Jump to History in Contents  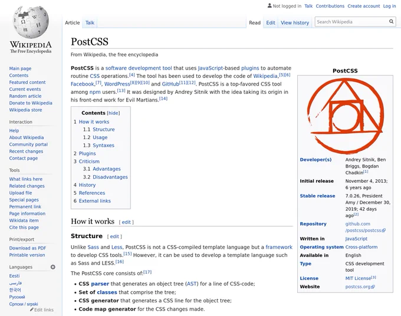[87, 185]
